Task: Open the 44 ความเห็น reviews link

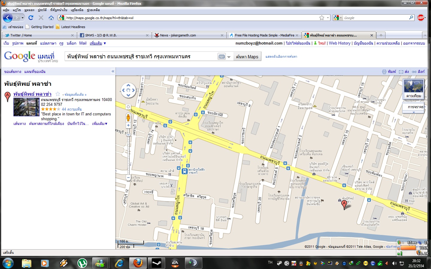Action: [72, 109]
